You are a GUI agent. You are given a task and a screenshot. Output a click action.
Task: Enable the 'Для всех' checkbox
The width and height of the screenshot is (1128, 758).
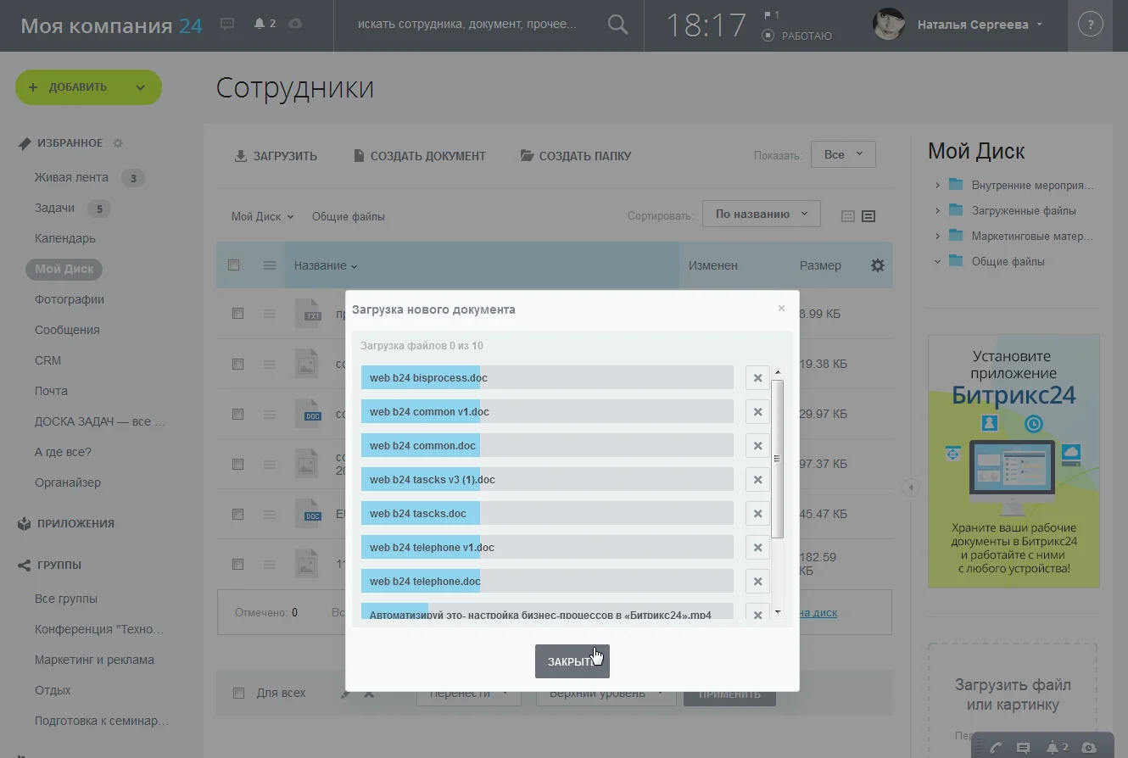pyautogui.click(x=238, y=693)
